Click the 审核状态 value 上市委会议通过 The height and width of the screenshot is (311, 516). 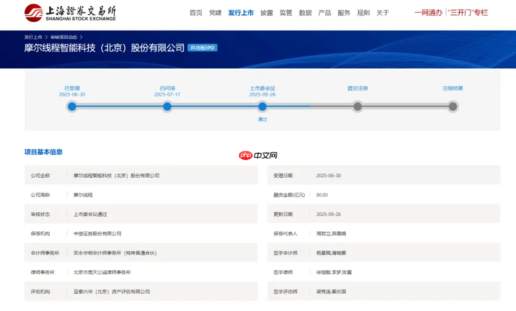pyautogui.click(x=90, y=214)
